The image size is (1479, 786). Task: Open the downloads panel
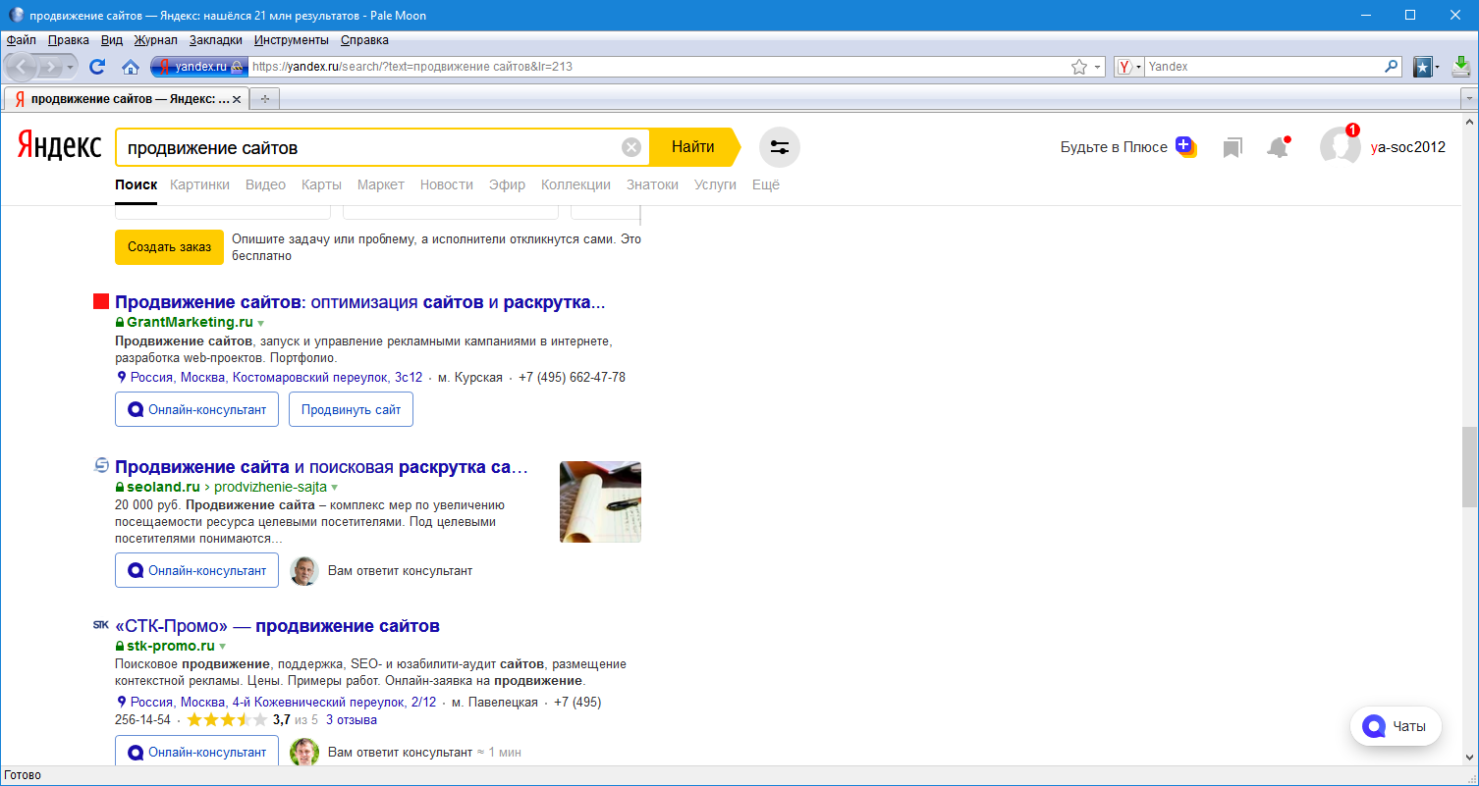(1461, 67)
